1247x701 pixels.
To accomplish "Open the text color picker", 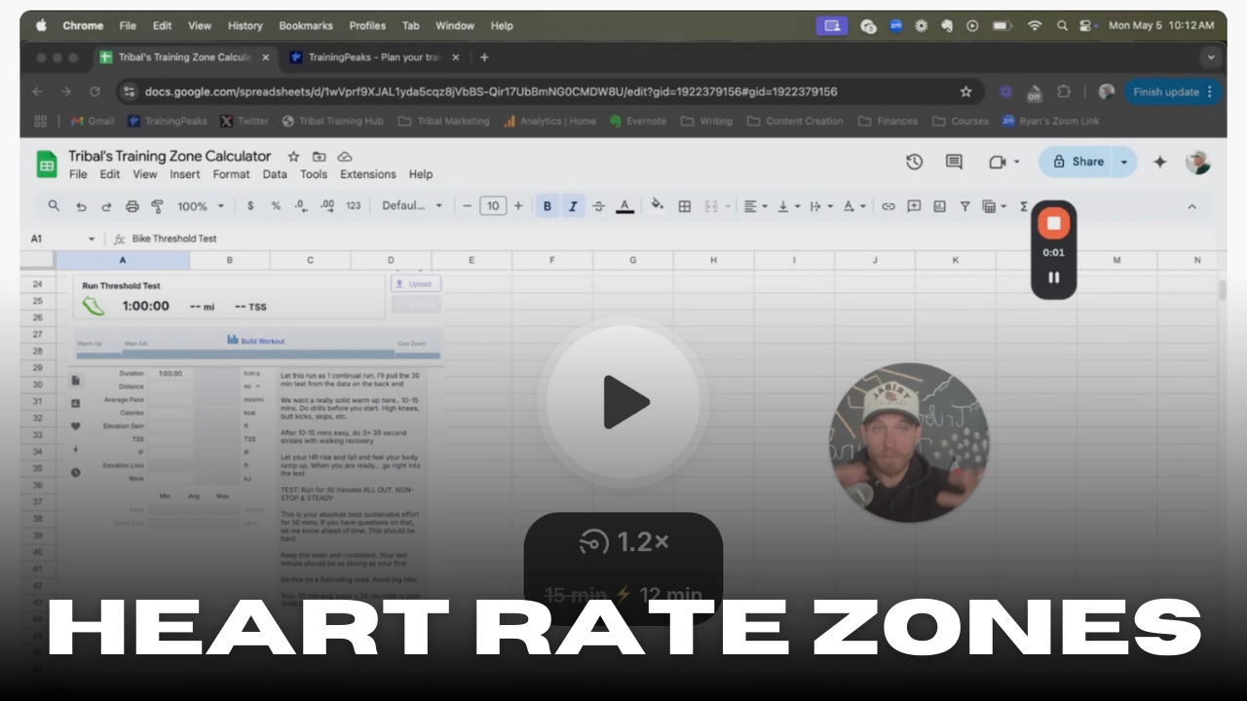I will (x=624, y=205).
